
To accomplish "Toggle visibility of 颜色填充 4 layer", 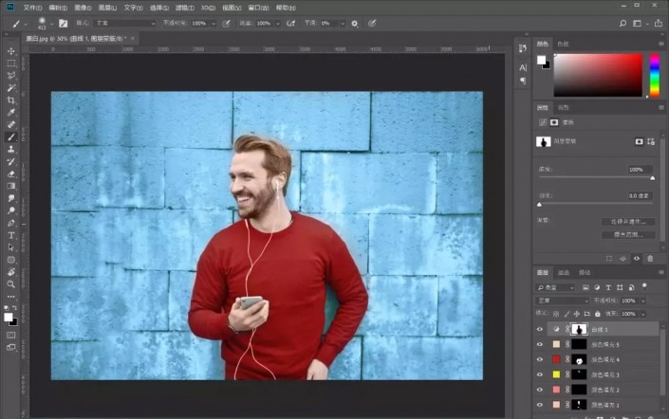I will point(540,359).
